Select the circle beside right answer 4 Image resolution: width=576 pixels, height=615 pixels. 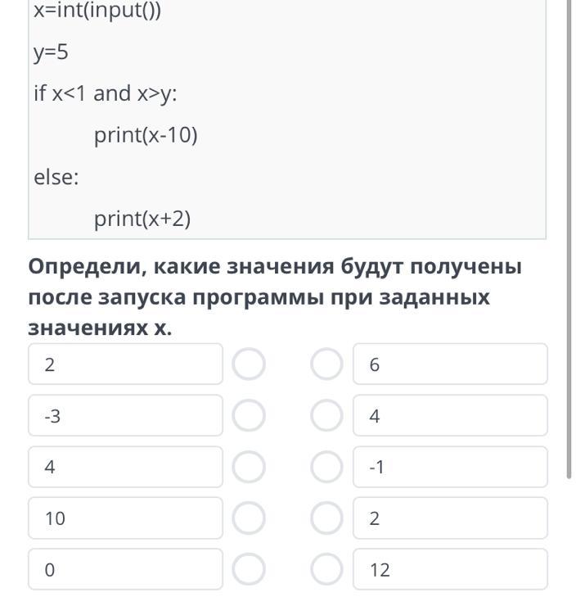tap(326, 416)
